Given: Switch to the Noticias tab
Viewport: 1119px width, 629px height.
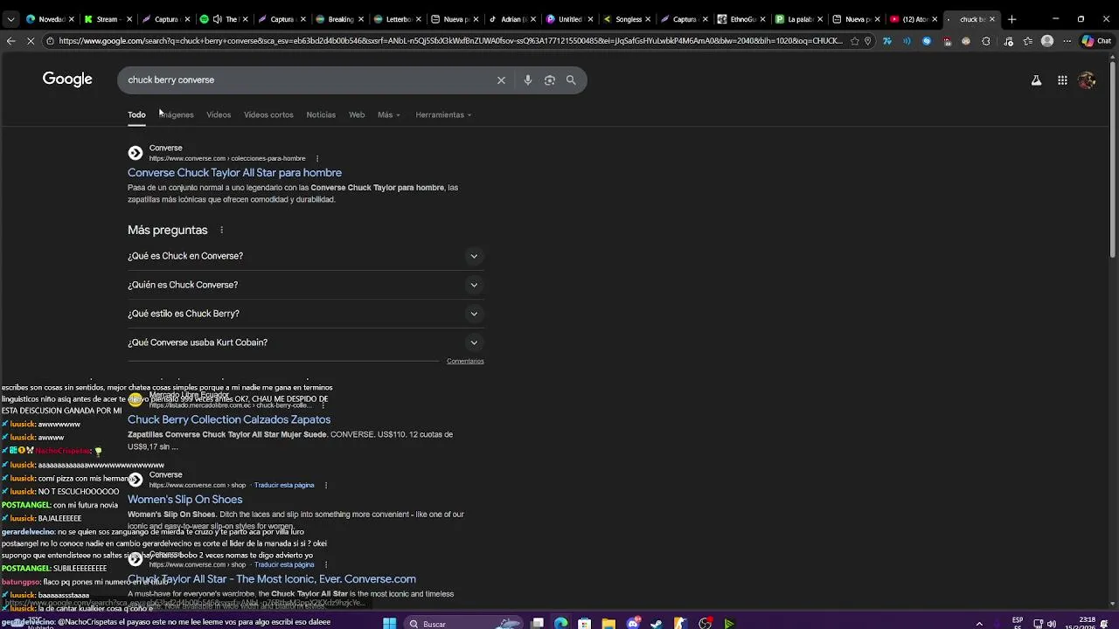Looking at the screenshot, I should coord(321,114).
